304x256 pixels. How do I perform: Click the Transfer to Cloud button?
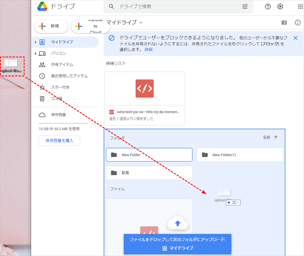coord(90,26)
